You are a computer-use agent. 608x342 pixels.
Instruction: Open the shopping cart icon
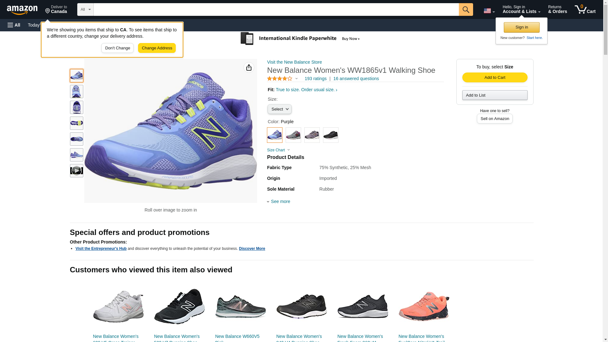pos(585,9)
